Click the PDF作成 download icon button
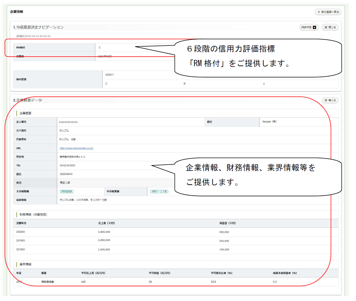This screenshot has height=301, width=356. [x=309, y=27]
